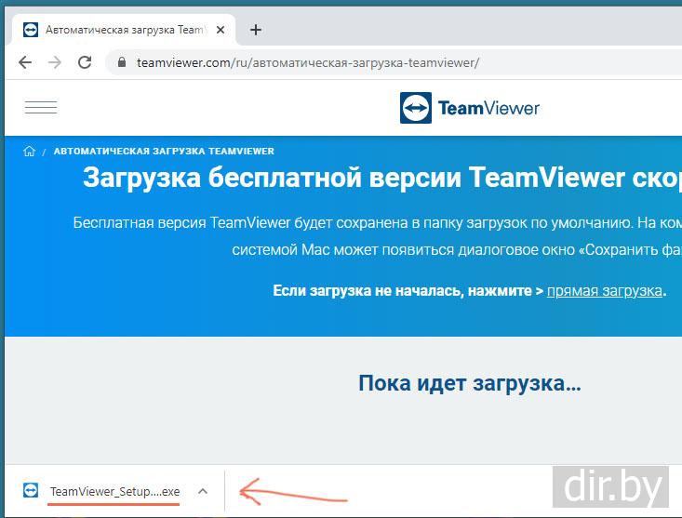Open the hamburger navigation menu
682x518 pixels.
[x=41, y=108]
